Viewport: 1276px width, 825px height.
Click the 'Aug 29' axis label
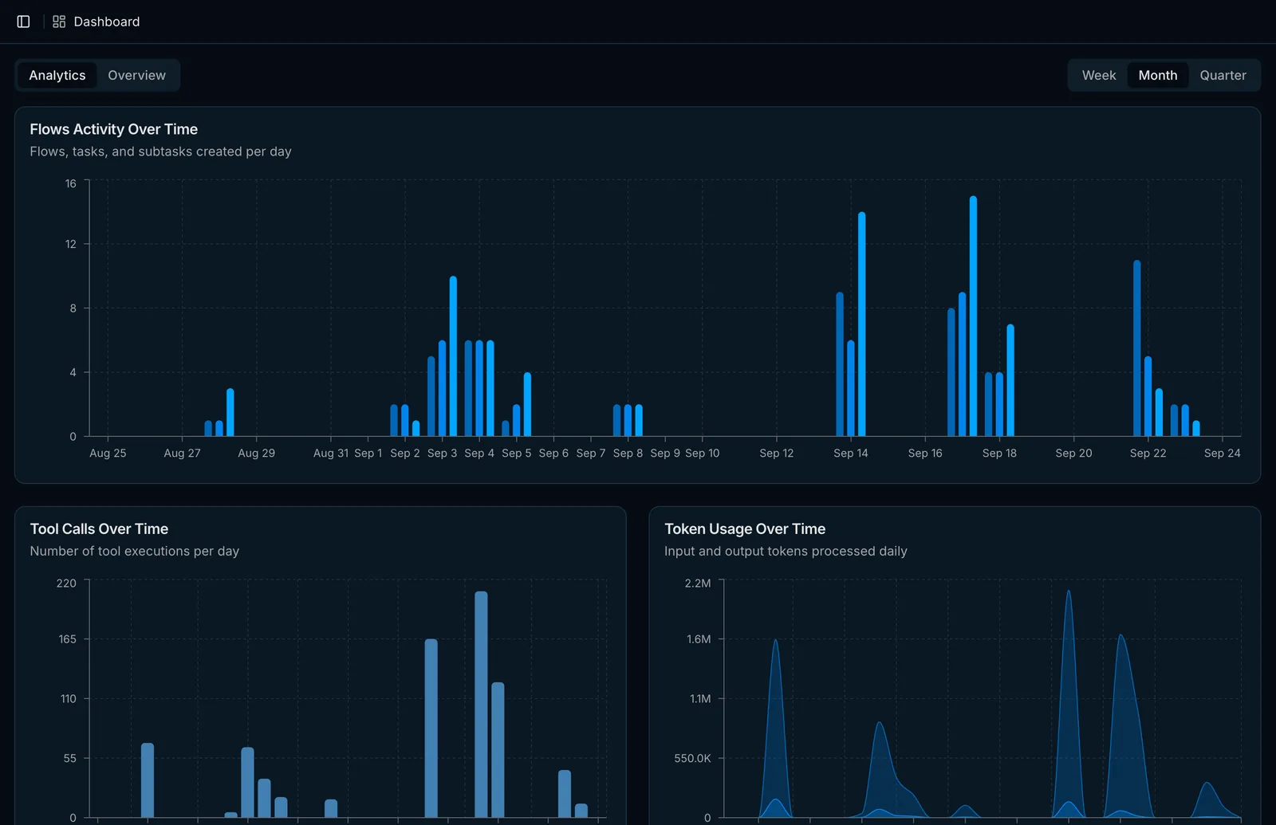coord(256,453)
